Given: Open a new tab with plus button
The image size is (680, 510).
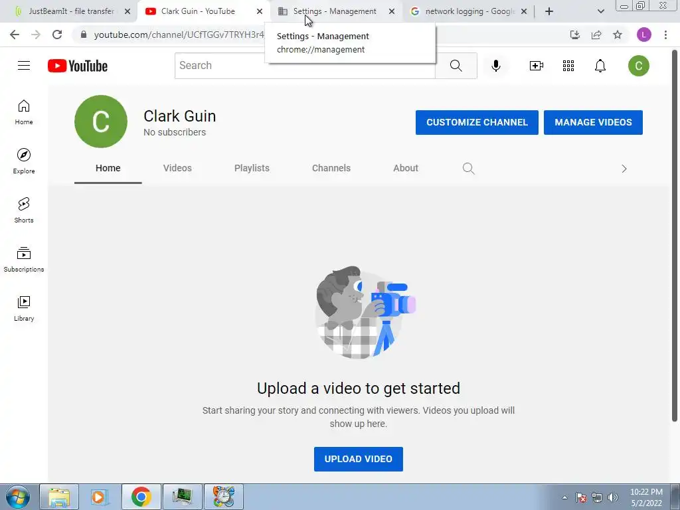Looking at the screenshot, I should [x=549, y=11].
